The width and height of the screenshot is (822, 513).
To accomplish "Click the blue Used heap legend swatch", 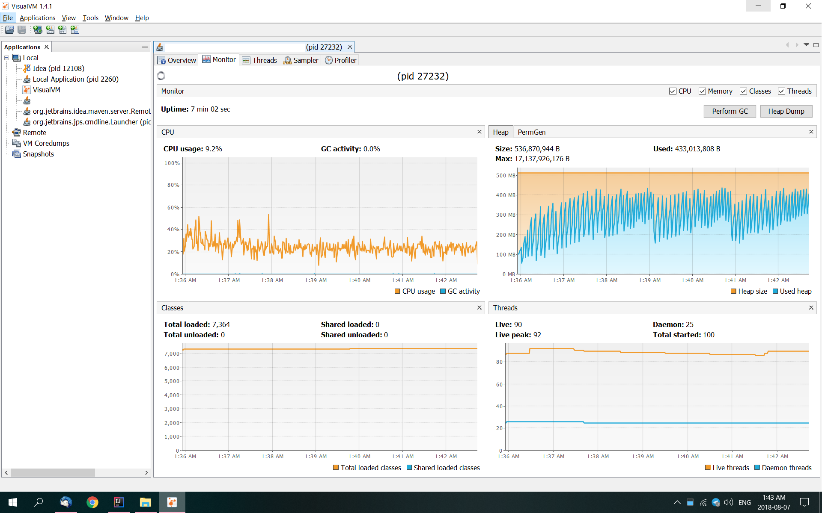I will click(775, 291).
